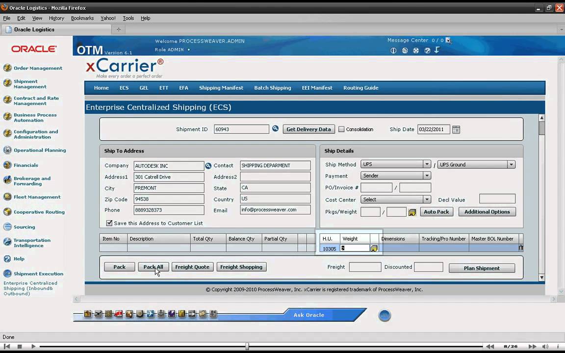Uncheck Save this Address to Customer List
The height and width of the screenshot is (353, 565).
109,223
